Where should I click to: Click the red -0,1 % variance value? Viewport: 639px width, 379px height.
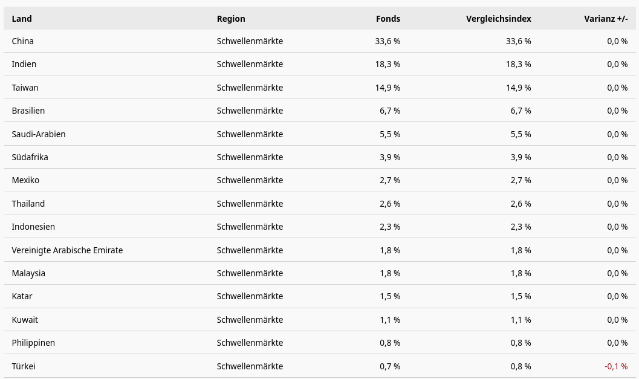click(616, 366)
